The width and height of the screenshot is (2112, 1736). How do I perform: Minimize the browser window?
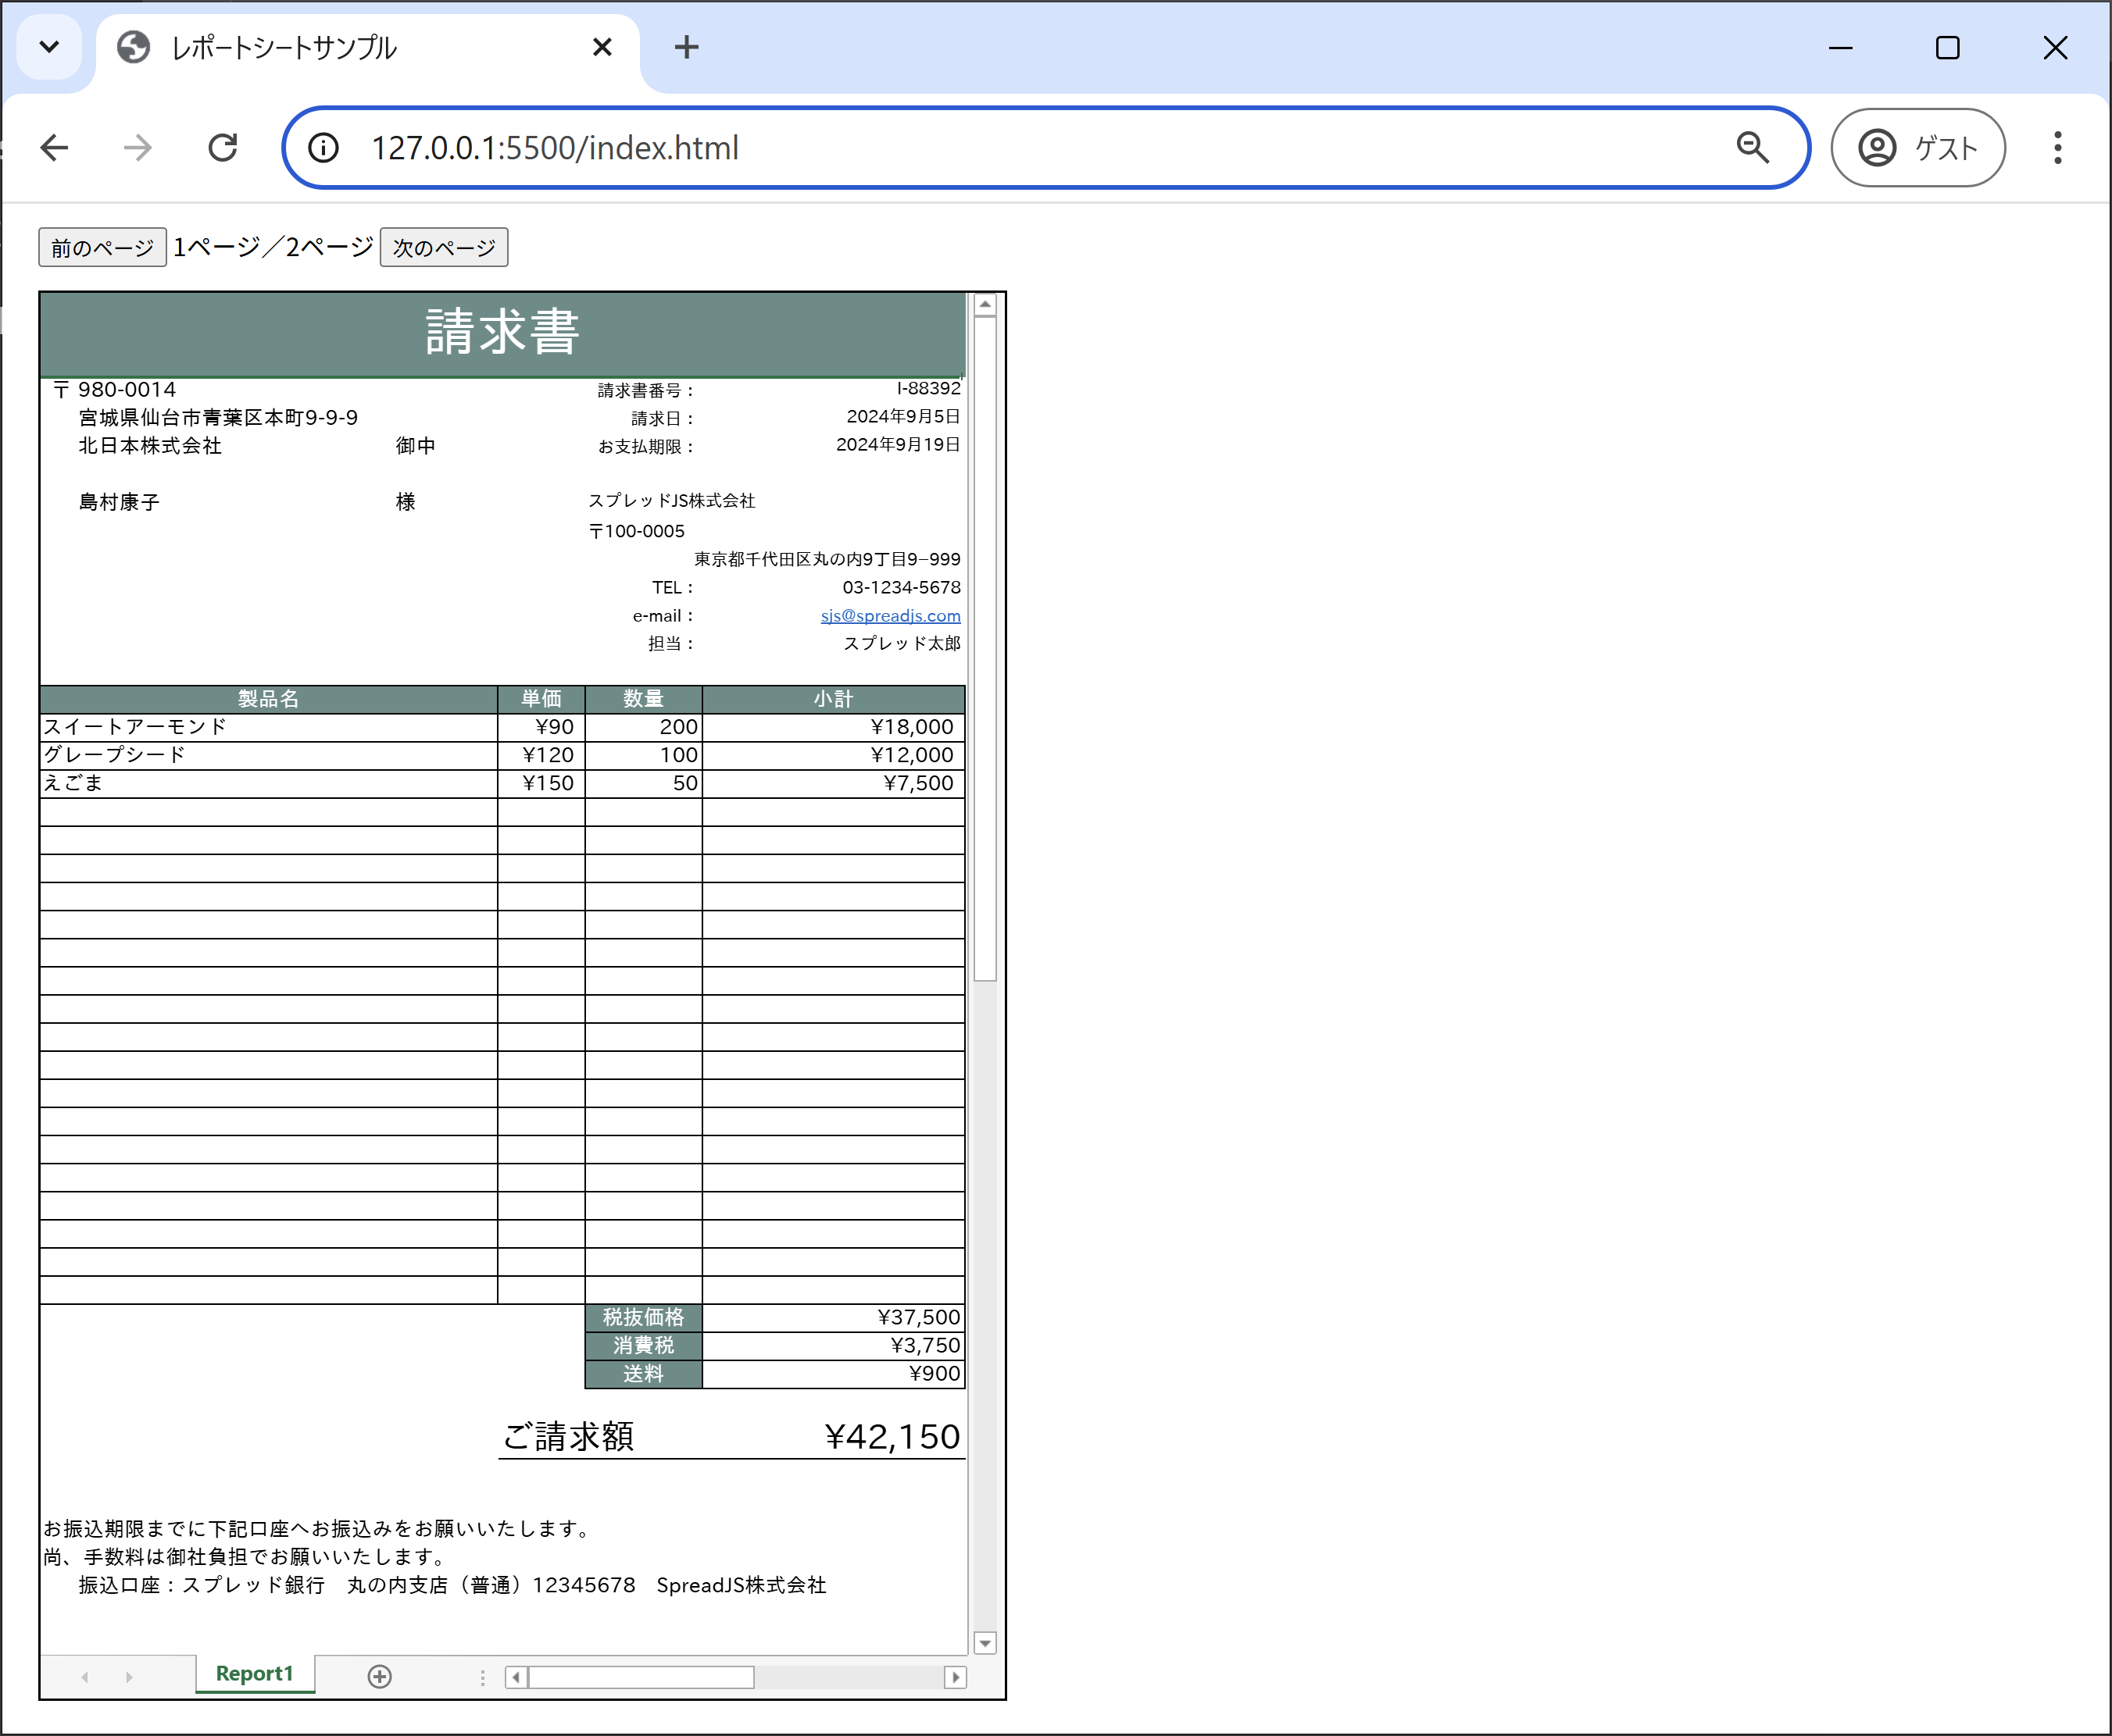[x=1841, y=47]
